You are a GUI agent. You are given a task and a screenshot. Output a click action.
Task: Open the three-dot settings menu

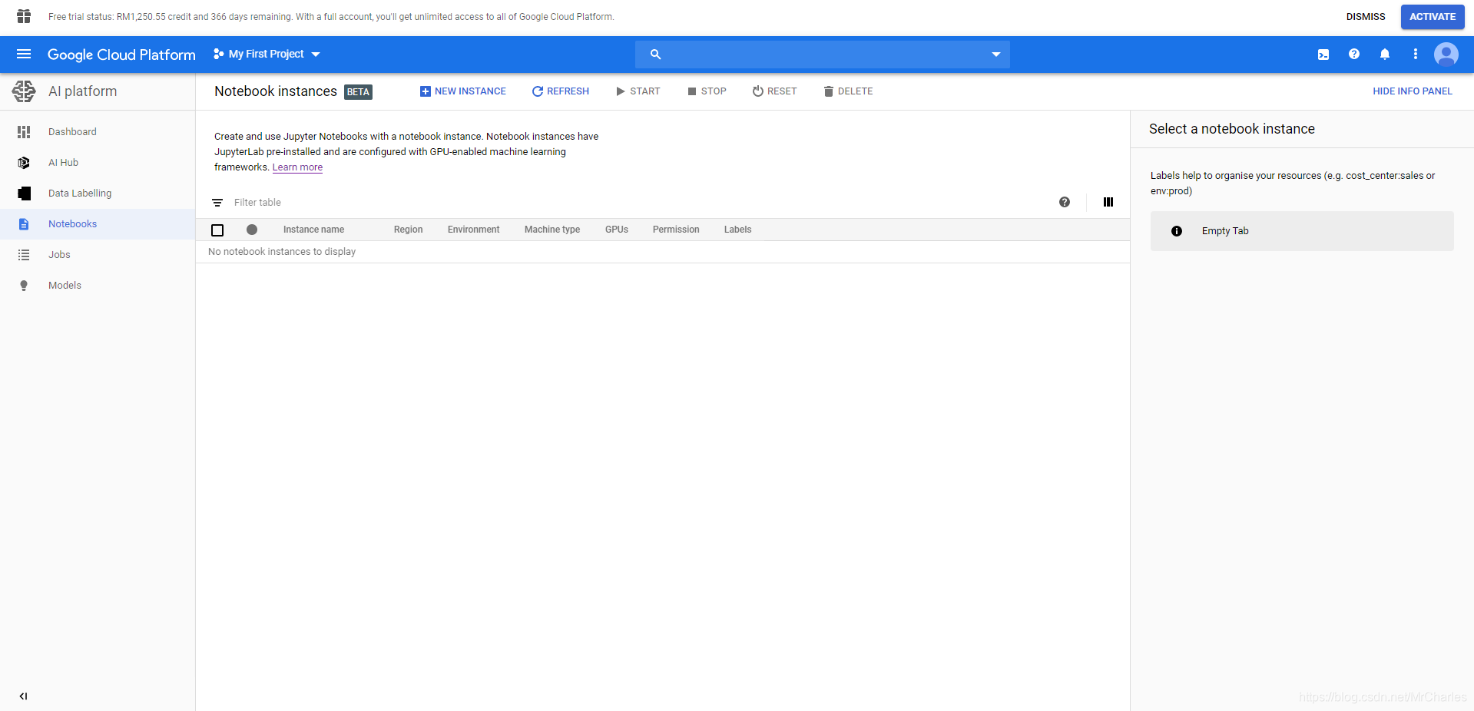pyautogui.click(x=1416, y=55)
